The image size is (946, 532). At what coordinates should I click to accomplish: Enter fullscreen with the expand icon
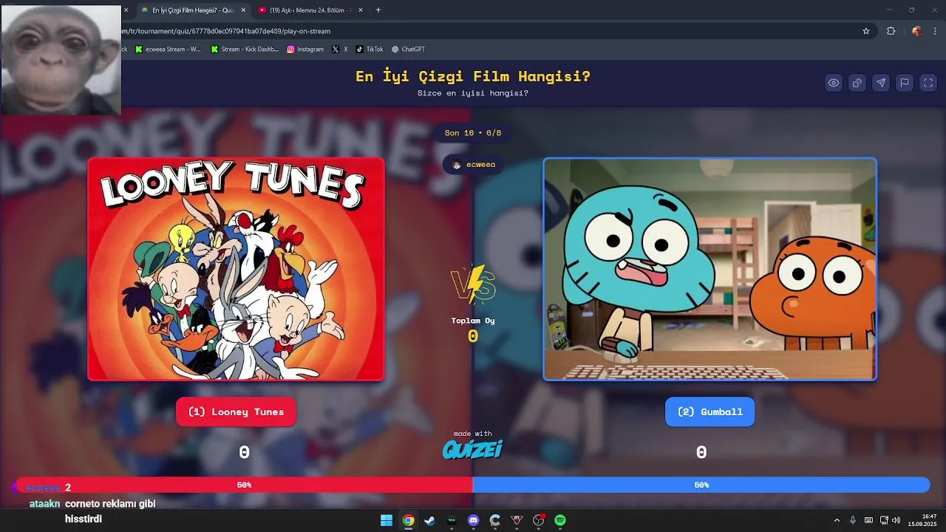pyautogui.click(x=928, y=83)
